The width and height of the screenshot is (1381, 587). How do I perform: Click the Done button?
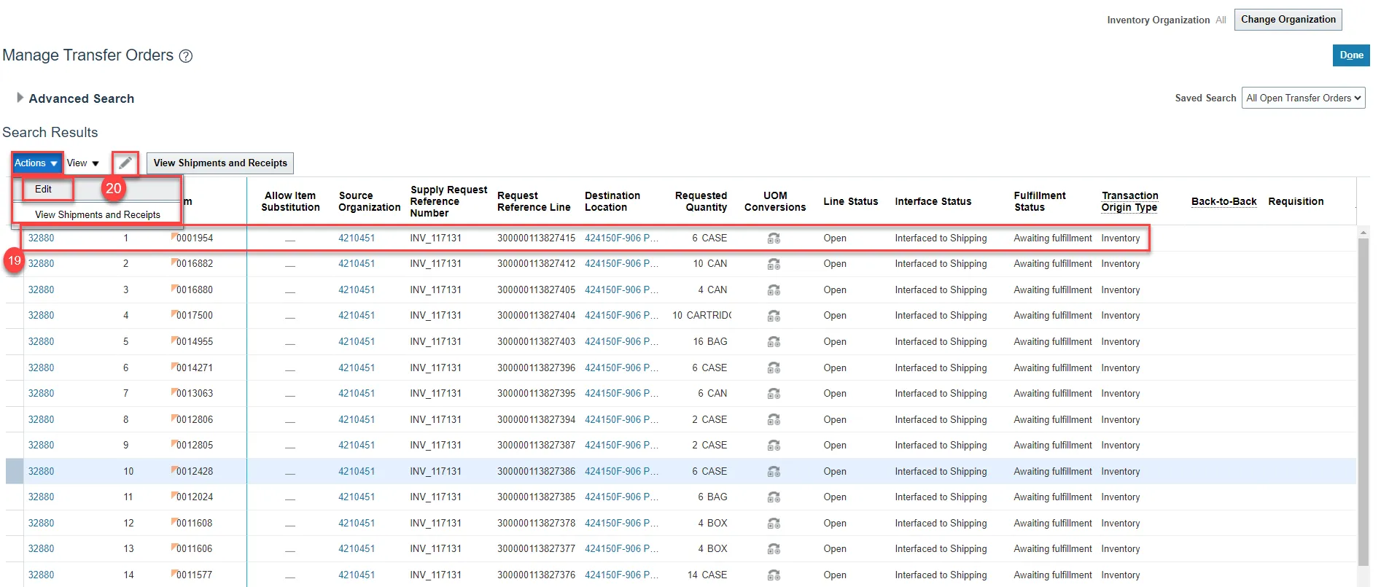tap(1350, 55)
